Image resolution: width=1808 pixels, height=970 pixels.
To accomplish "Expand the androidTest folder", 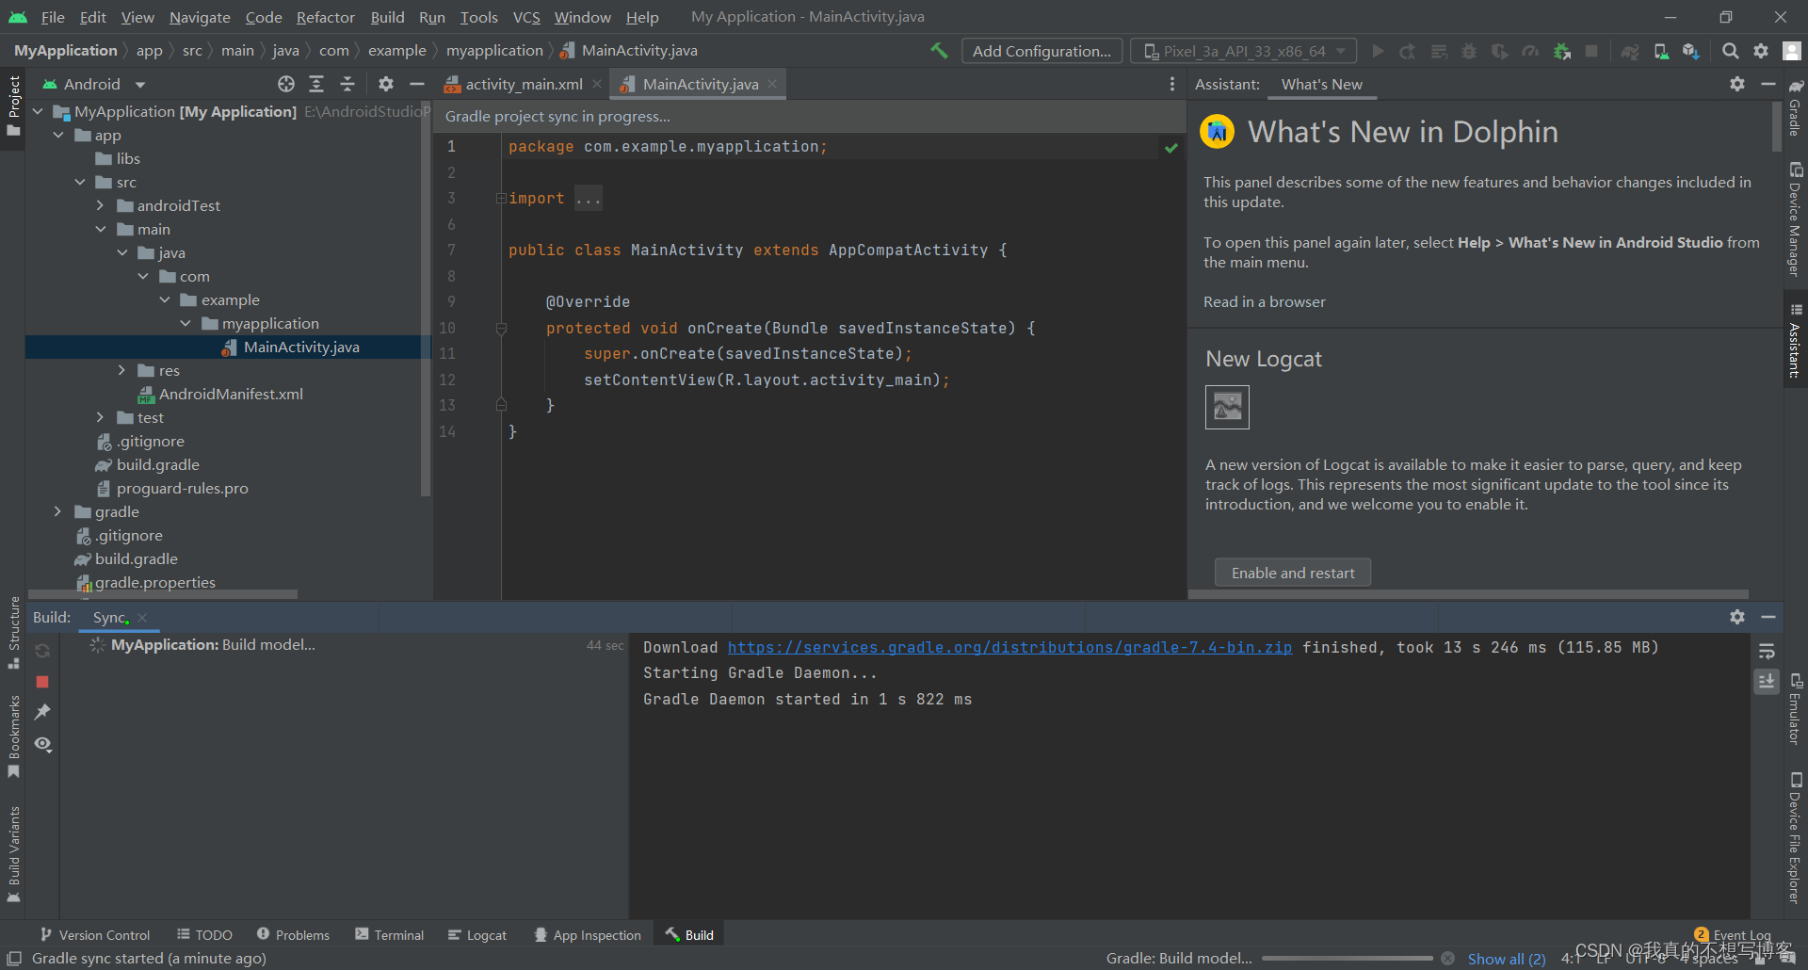I will click(x=100, y=205).
